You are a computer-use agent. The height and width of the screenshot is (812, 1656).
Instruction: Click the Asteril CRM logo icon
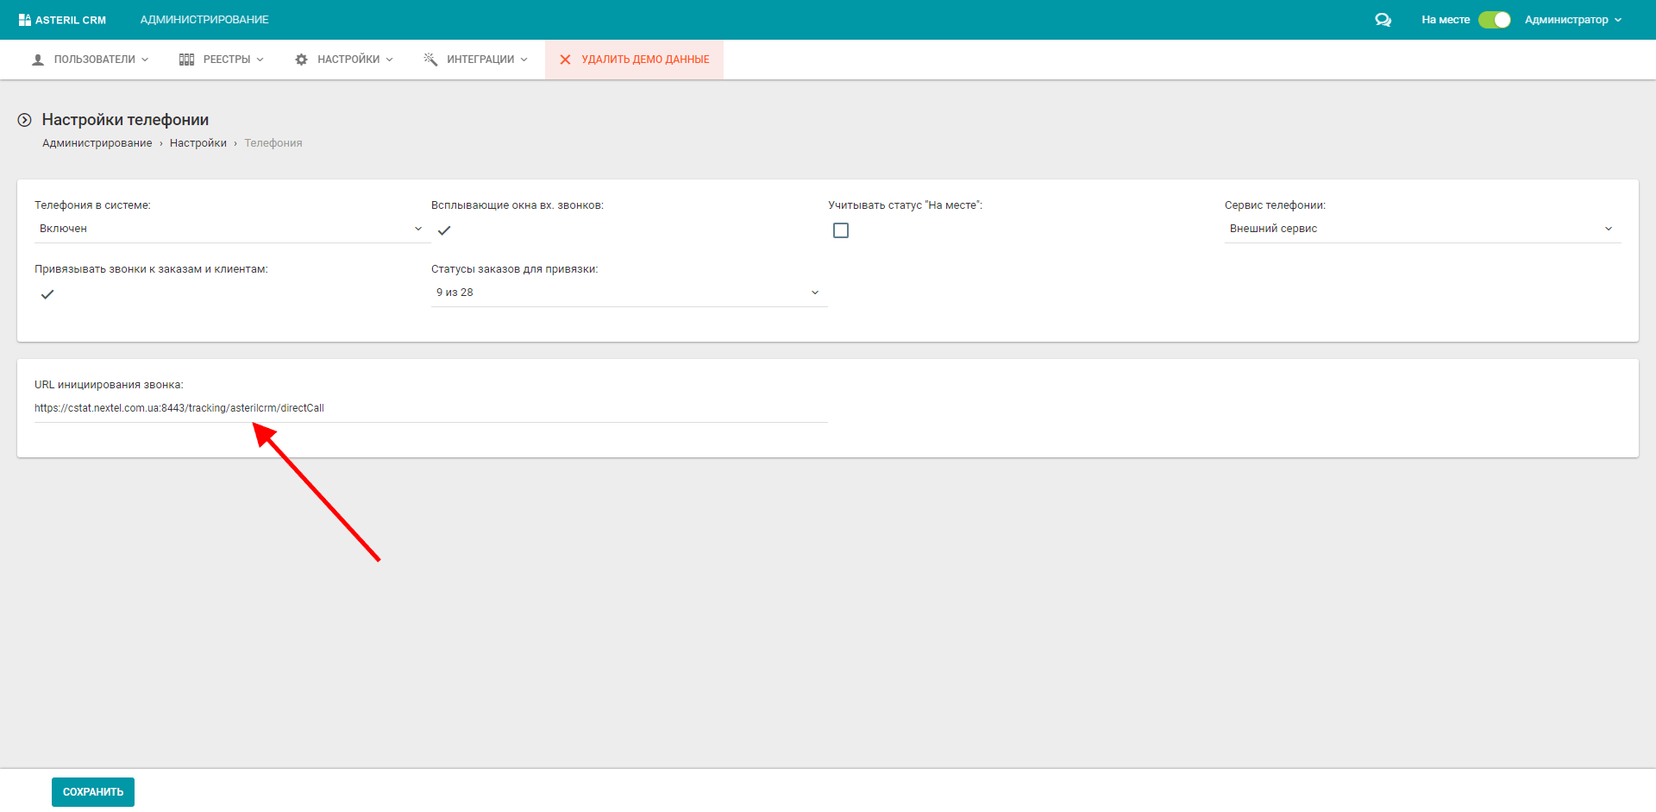click(24, 20)
